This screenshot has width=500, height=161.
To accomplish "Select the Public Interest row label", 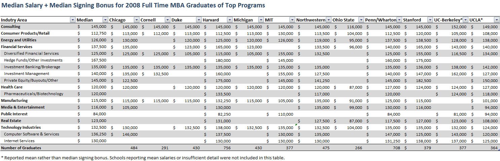I will click(14, 114).
